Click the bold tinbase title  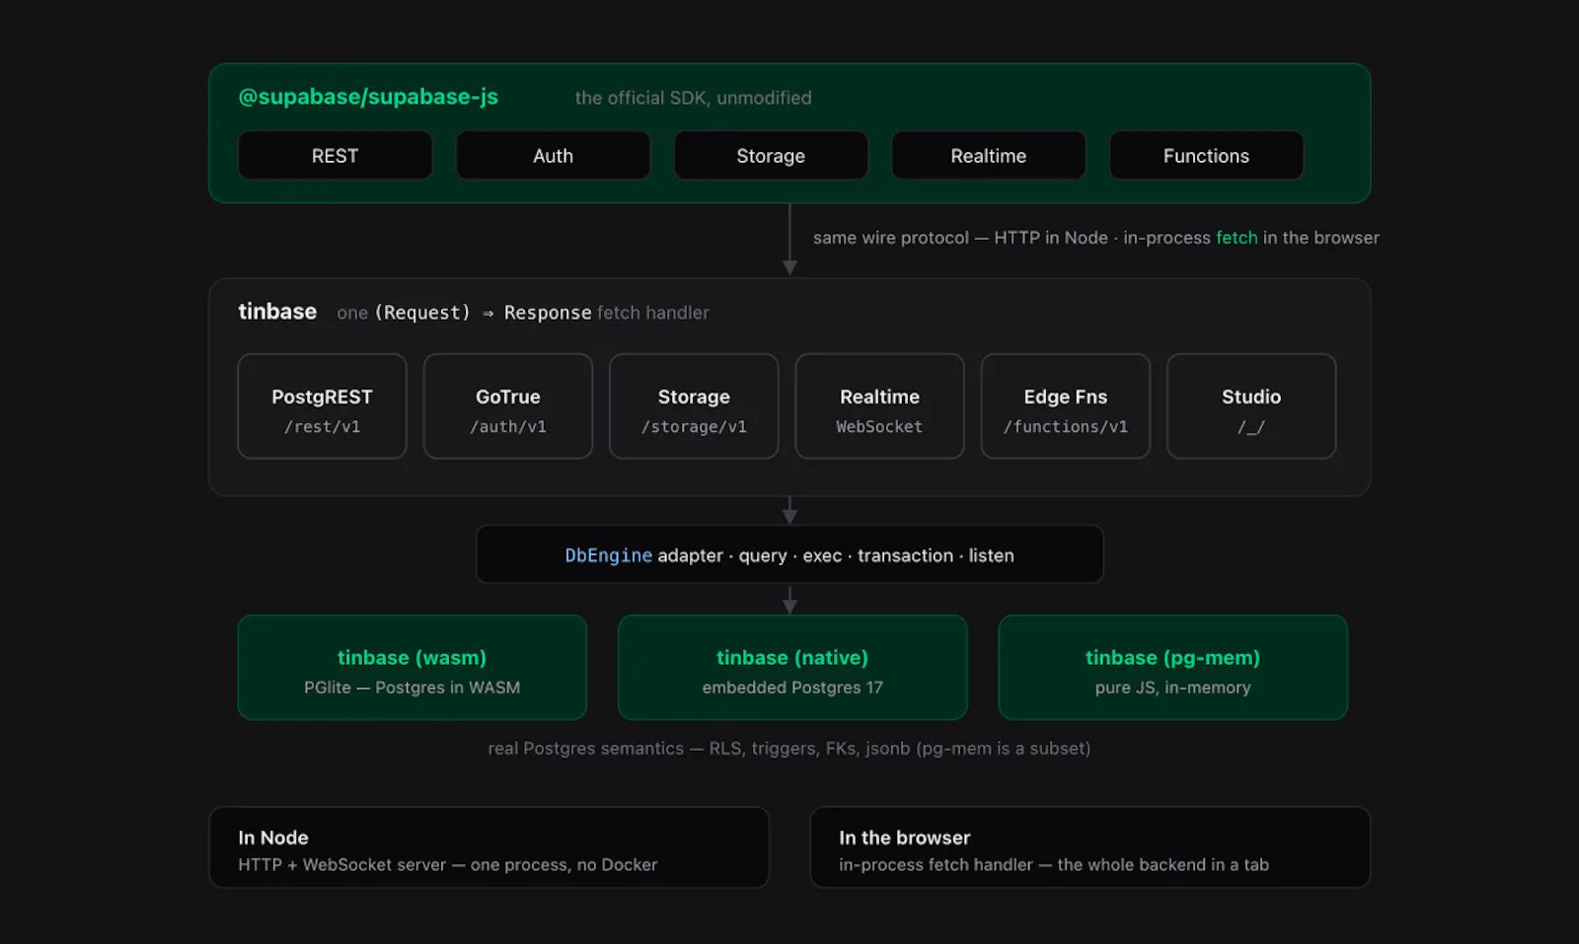(277, 312)
